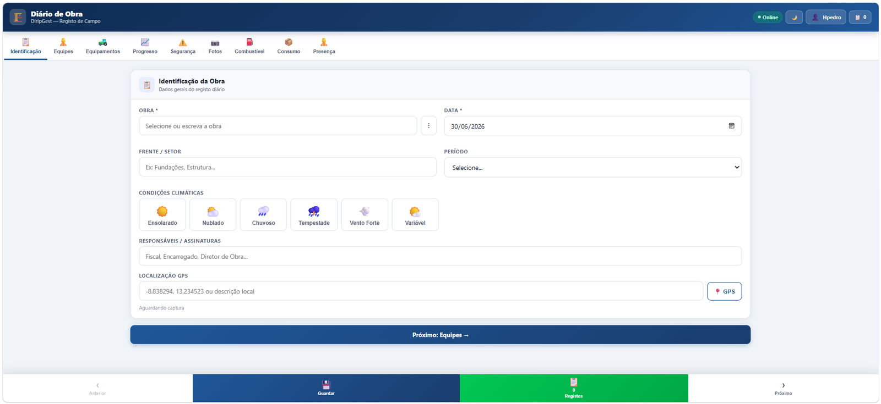
Task: Switch to the Progresso tab
Action: (x=145, y=46)
